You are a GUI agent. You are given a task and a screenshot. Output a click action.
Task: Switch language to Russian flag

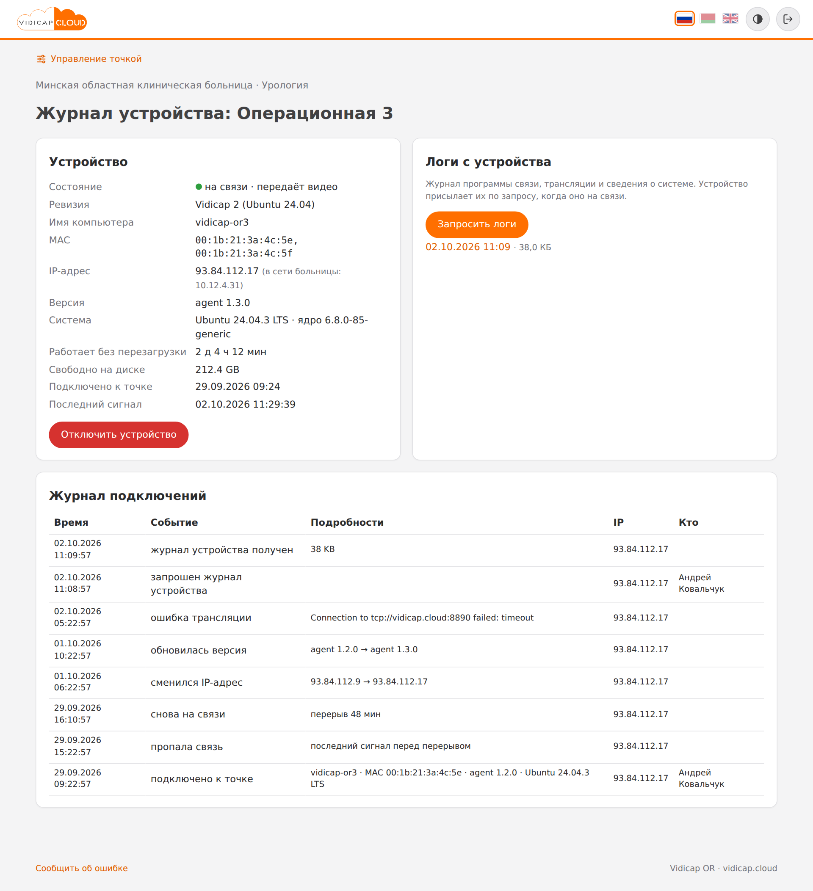pos(684,19)
